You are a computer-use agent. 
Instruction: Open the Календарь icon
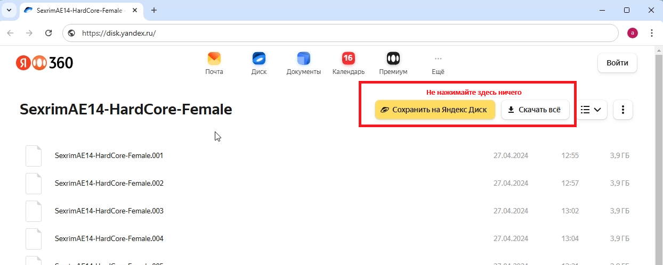click(x=348, y=59)
